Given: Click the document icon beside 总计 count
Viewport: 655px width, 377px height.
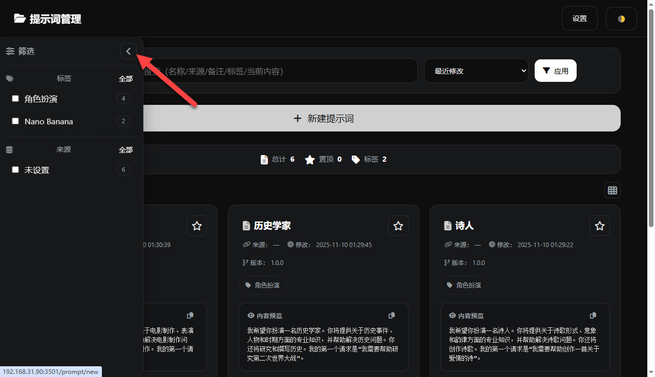Looking at the screenshot, I should pyautogui.click(x=263, y=159).
